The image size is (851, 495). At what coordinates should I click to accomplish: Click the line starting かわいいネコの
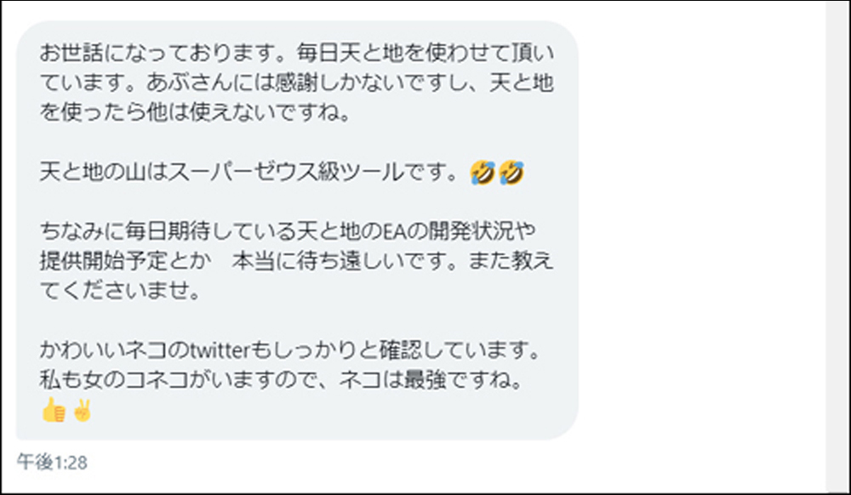click(290, 350)
